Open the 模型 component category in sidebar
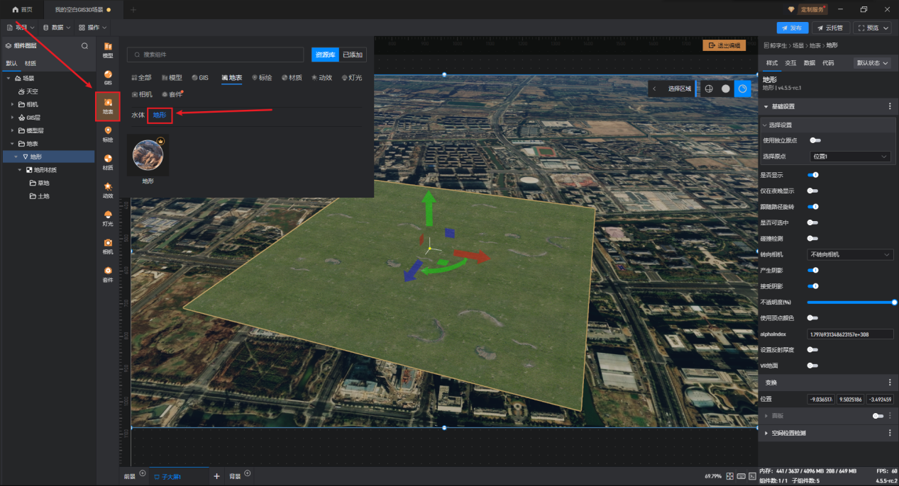This screenshot has height=486, width=899. [108, 51]
